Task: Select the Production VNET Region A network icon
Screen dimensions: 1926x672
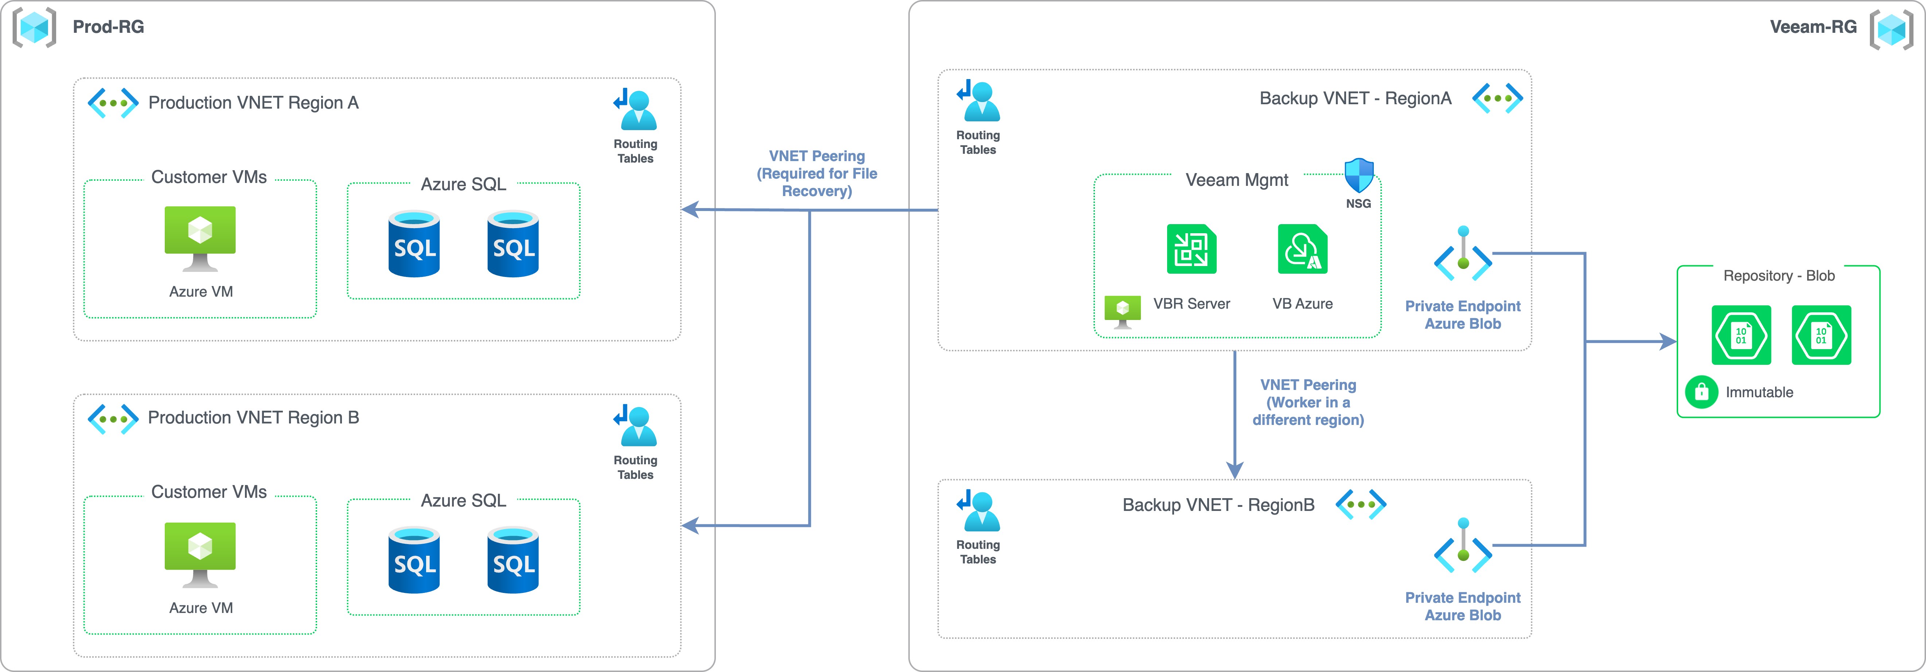Action: coord(113,103)
